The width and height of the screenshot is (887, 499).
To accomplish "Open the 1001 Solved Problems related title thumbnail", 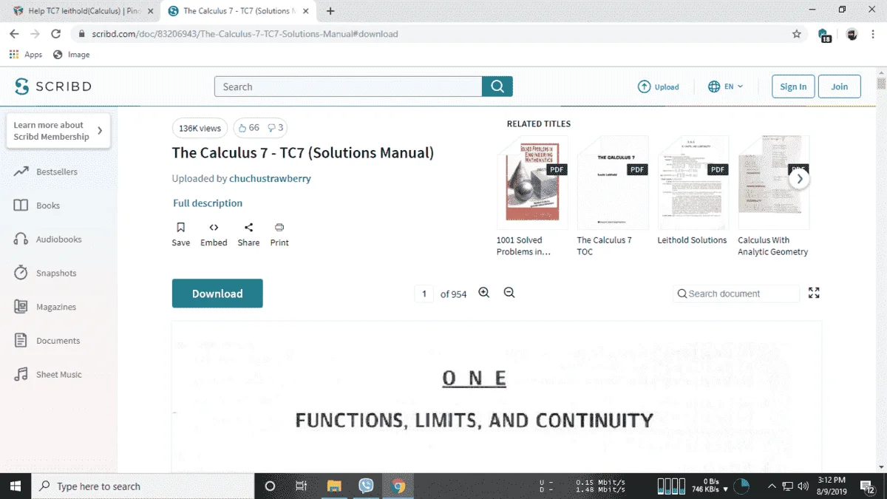I will tap(532, 183).
